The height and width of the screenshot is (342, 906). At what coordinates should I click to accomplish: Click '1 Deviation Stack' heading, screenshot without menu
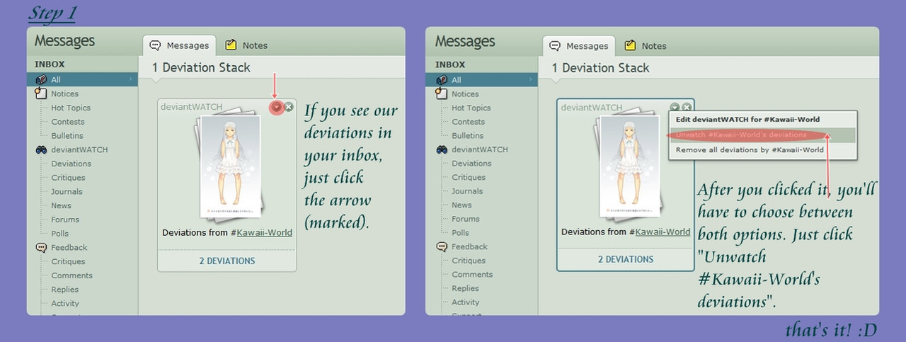coord(202,68)
